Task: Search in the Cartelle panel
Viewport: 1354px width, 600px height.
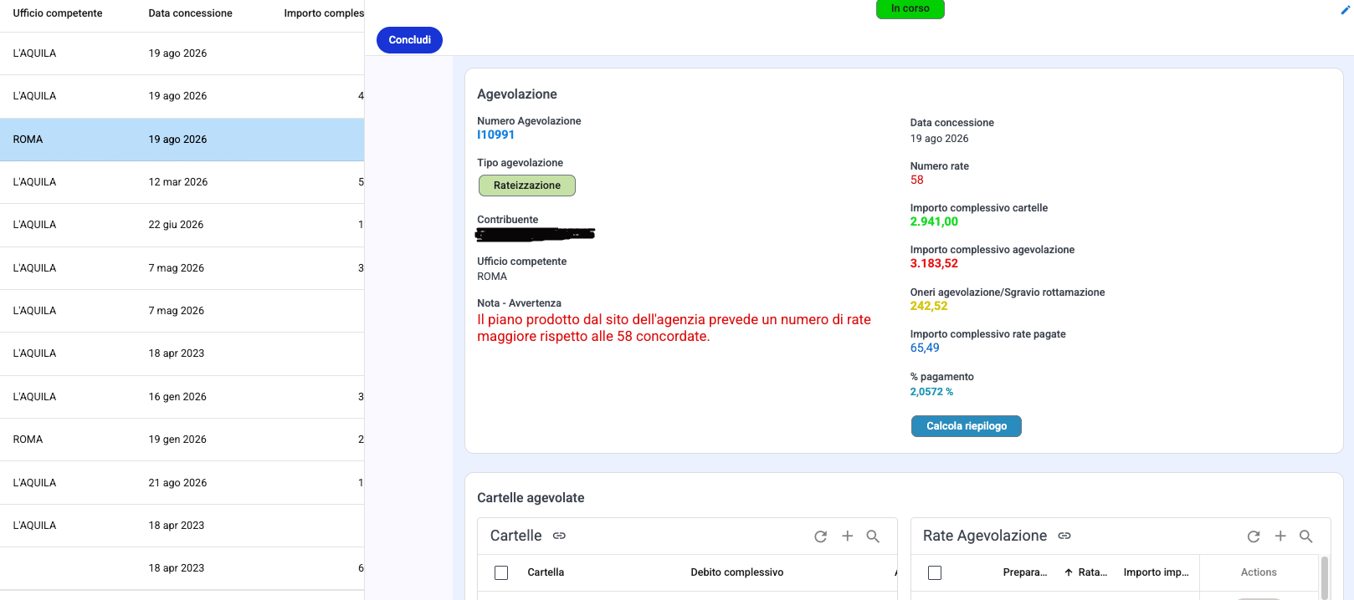Action: point(873,536)
